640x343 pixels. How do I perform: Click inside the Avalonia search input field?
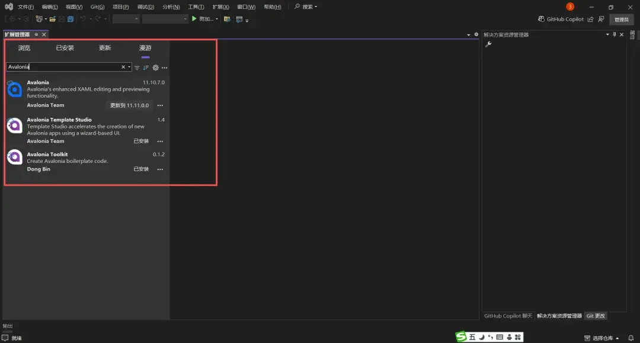point(59,66)
